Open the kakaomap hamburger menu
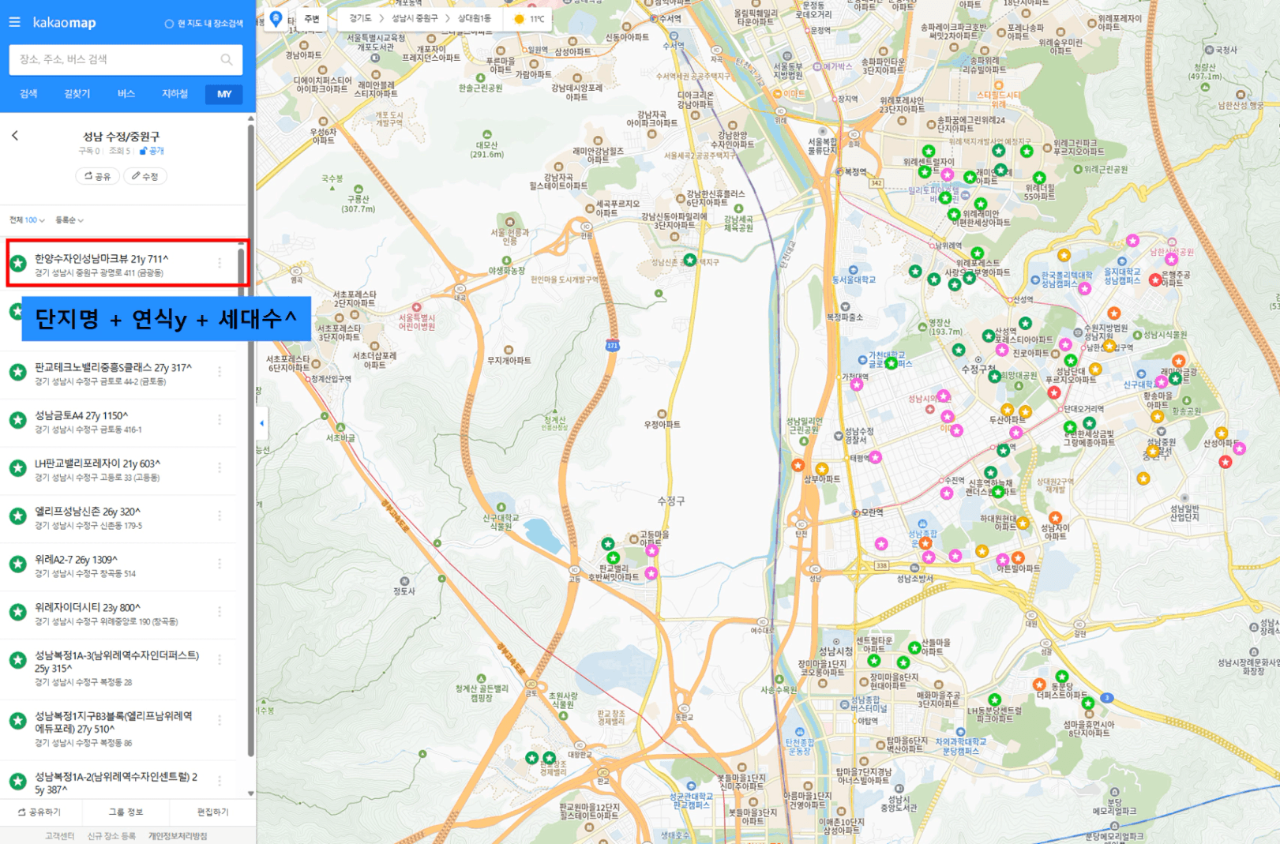Viewport: 1280px width, 844px height. coord(14,22)
